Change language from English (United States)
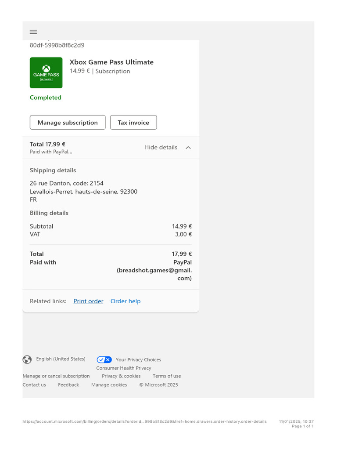The height and width of the screenshot is (450, 337). click(61, 359)
